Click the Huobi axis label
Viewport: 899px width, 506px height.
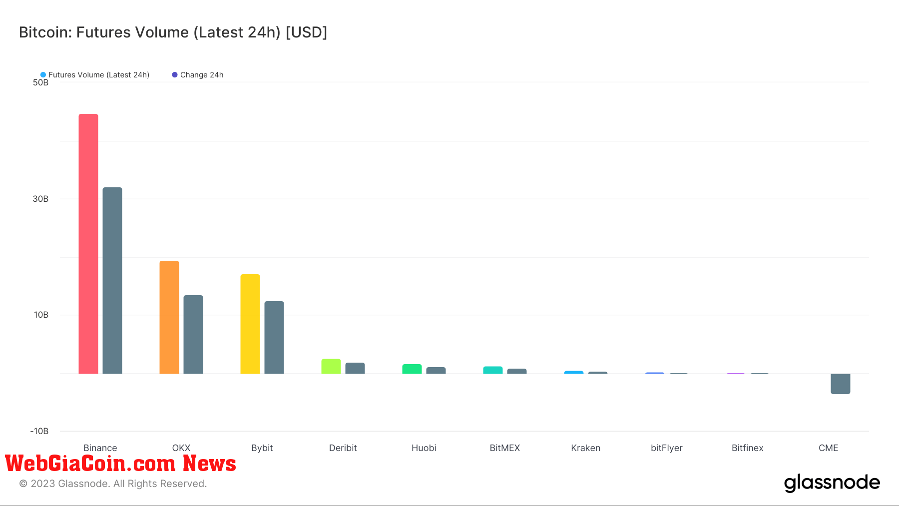tap(424, 448)
